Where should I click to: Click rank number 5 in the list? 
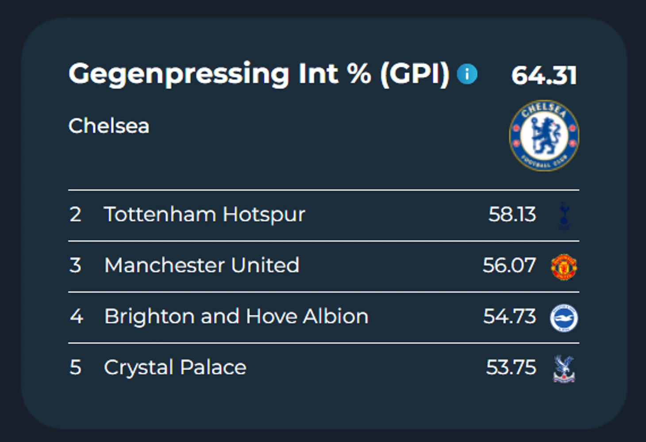76,367
